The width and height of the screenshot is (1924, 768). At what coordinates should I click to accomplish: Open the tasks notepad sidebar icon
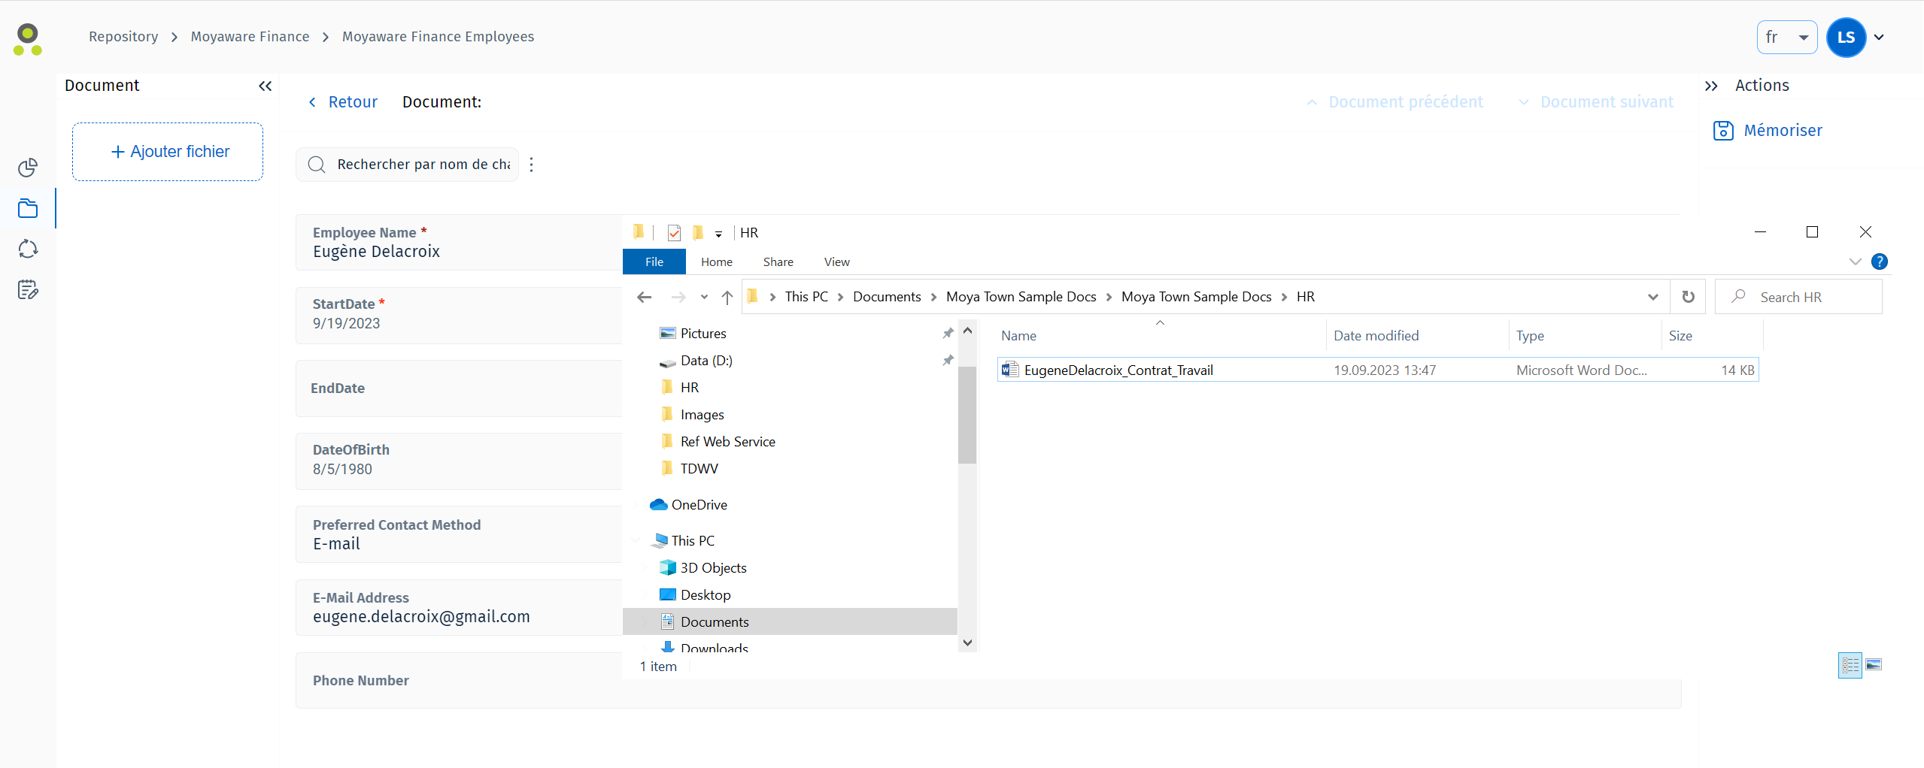point(28,289)
